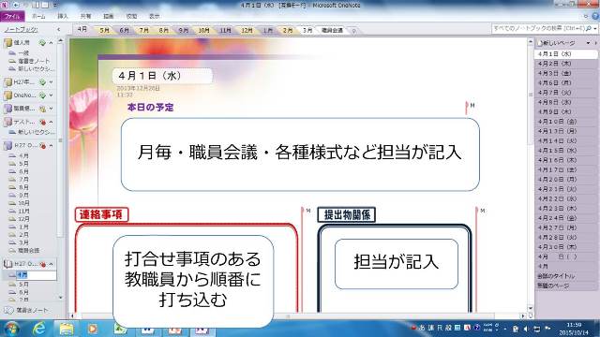Click the new section tab icon

tap(354, 31)
